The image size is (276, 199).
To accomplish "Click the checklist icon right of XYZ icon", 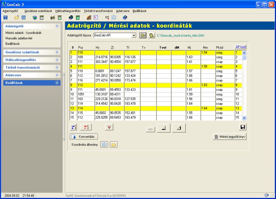I will [114, 18].
